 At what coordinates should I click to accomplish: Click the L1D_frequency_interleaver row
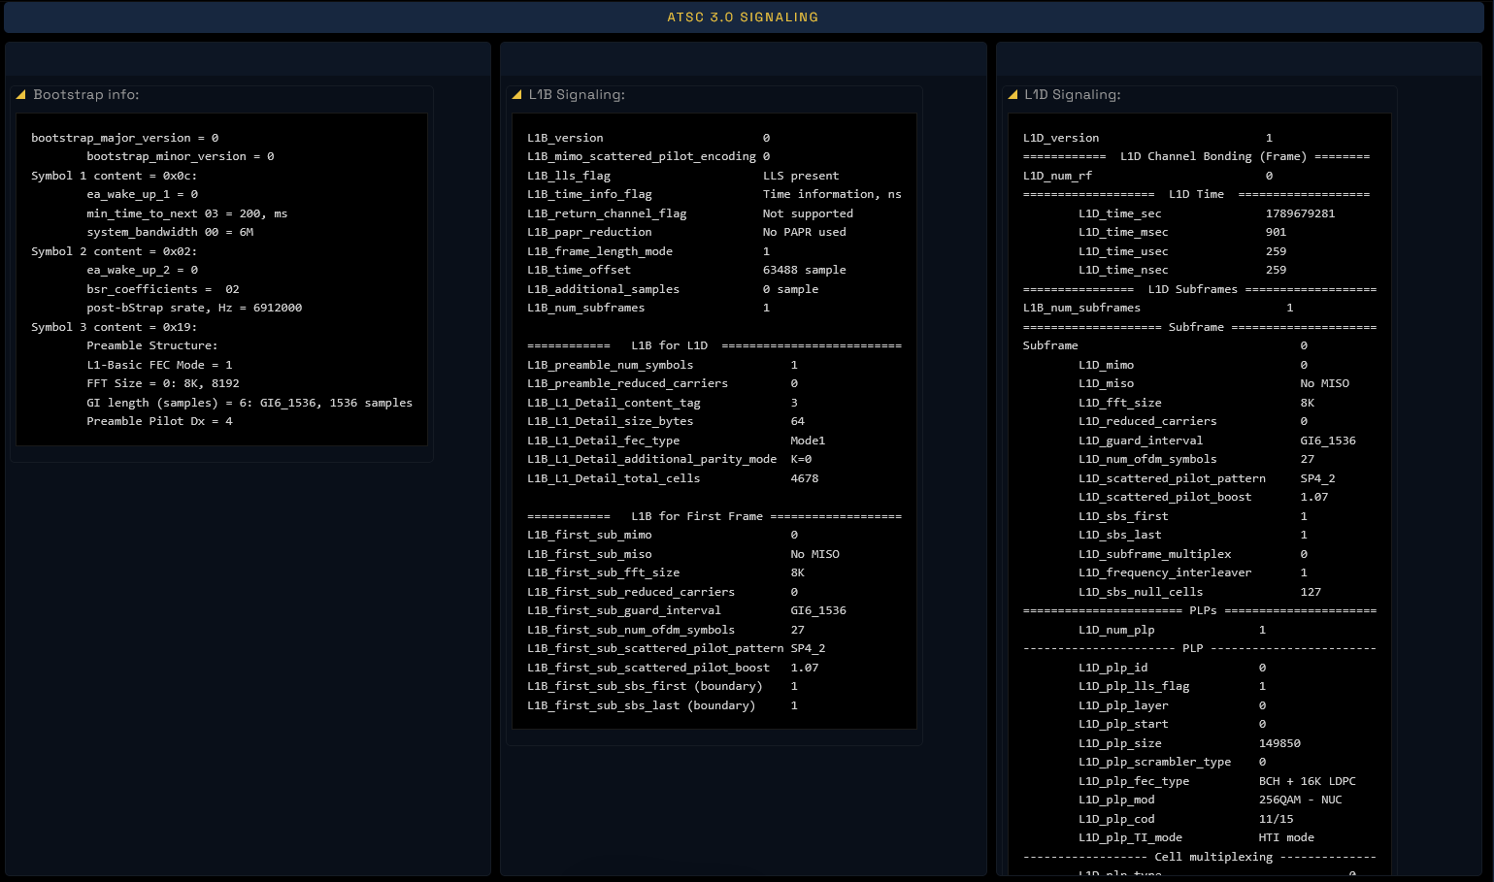[x=1193, y=572]
